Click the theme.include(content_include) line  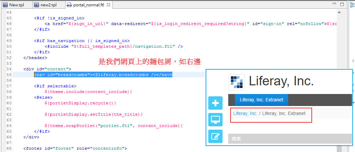click(88, 92)
